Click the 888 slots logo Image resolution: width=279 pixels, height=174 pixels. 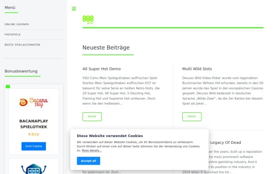click(x=88, y=19)
